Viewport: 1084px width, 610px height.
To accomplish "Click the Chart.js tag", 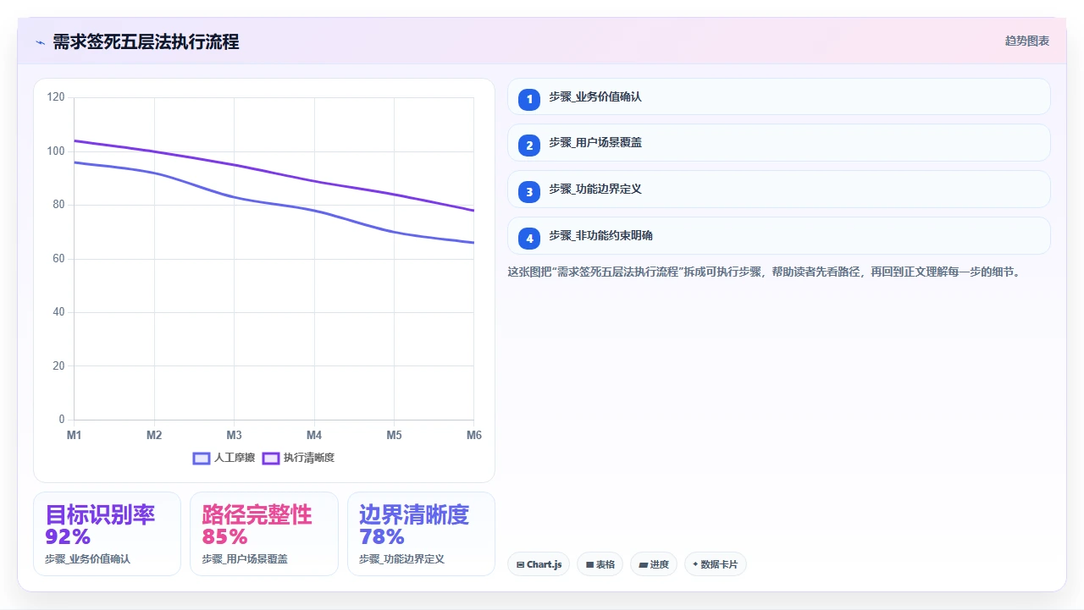I will coord(539,564).
